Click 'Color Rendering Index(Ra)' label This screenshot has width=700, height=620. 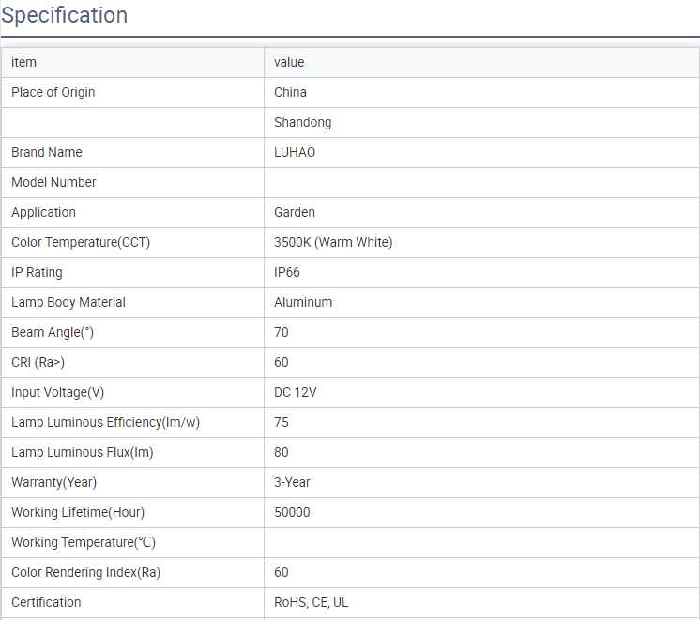[x=85, y=573]
